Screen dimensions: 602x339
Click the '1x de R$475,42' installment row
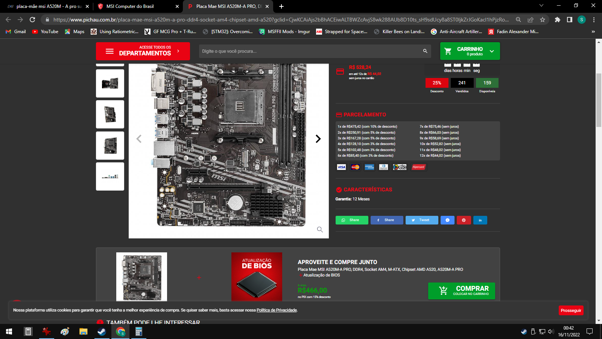(x=367, y=127)
